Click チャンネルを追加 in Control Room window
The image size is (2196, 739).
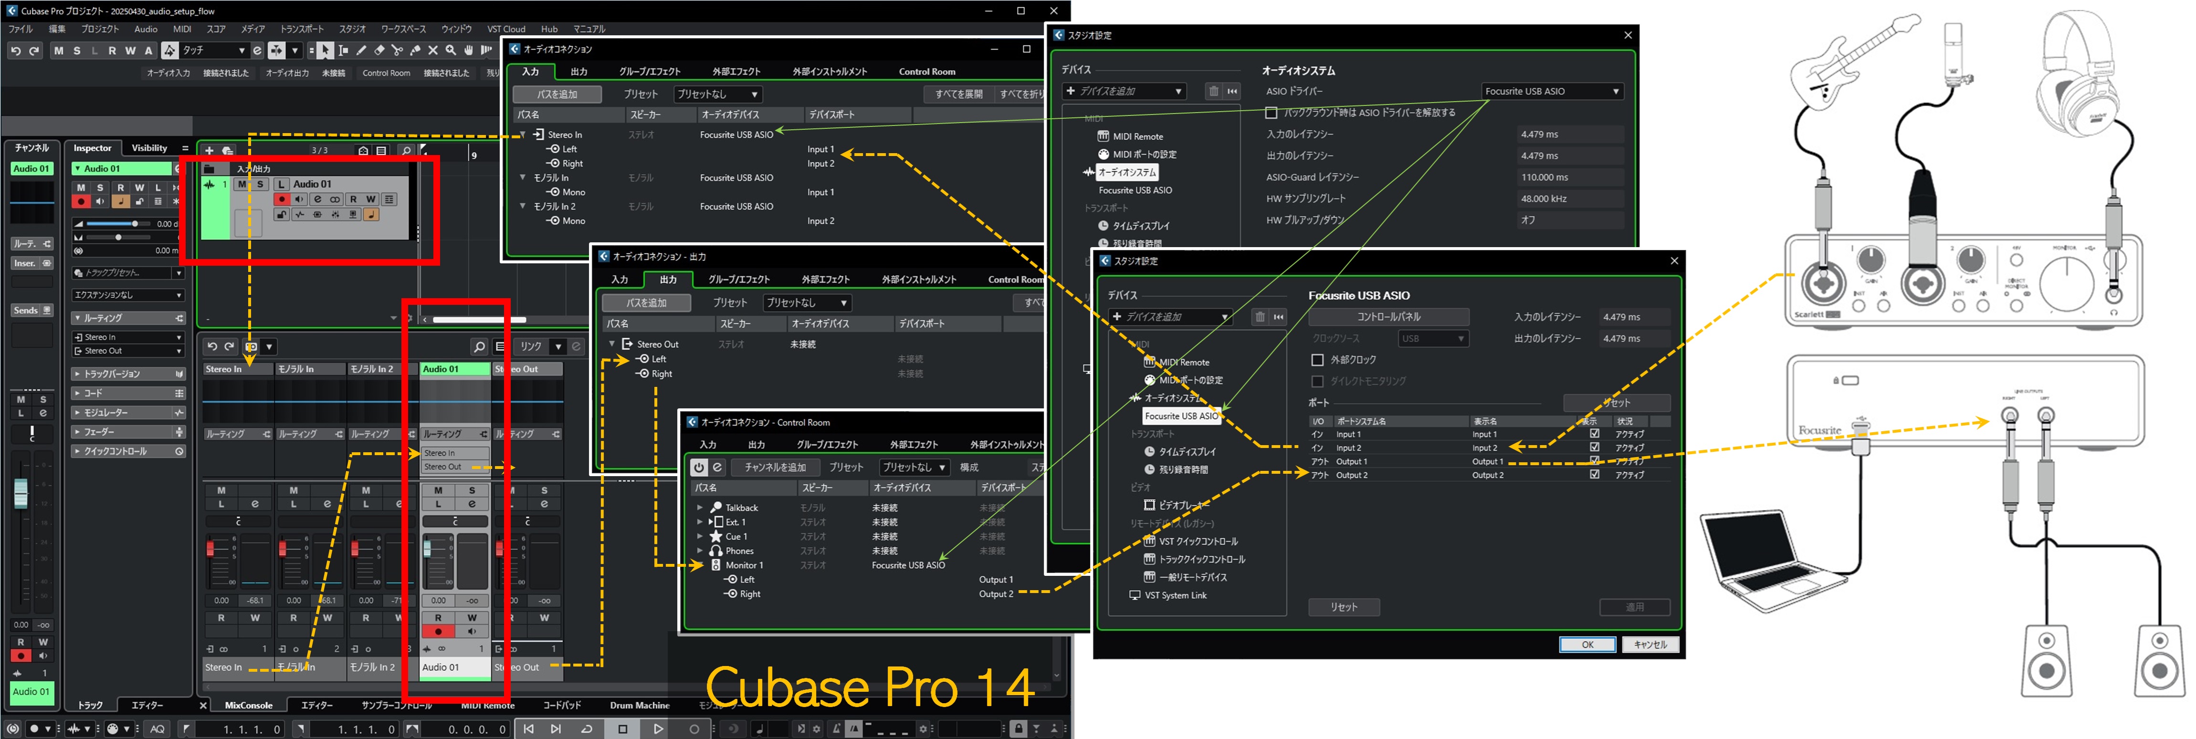point(775,467)
